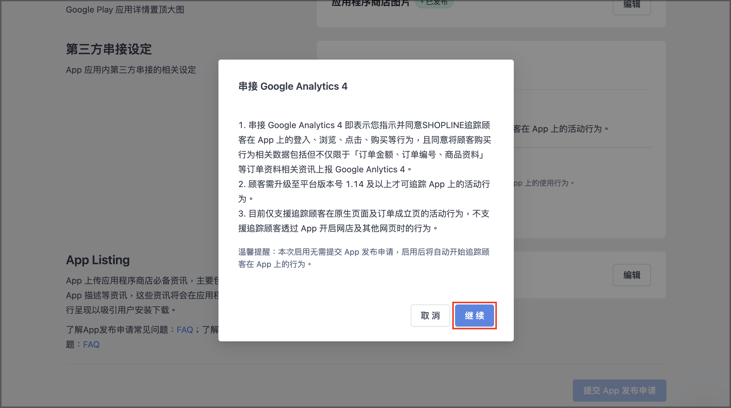Click the text 客在 App 上的活动行为
Viewport: 731px width, 408px height.
(561, 129)
